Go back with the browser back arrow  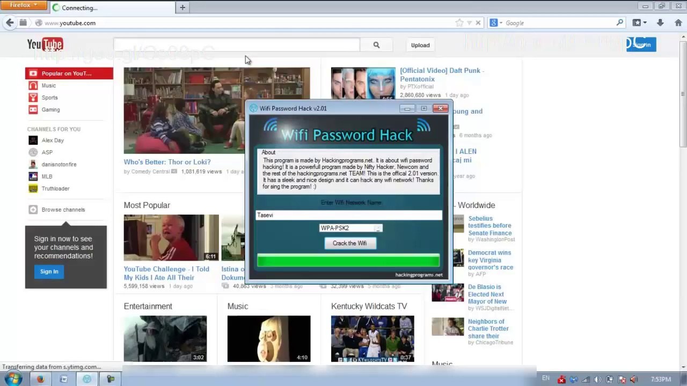10,23
